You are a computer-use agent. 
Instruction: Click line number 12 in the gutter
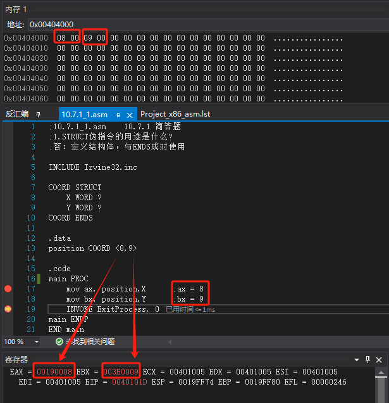coord(31,238)
